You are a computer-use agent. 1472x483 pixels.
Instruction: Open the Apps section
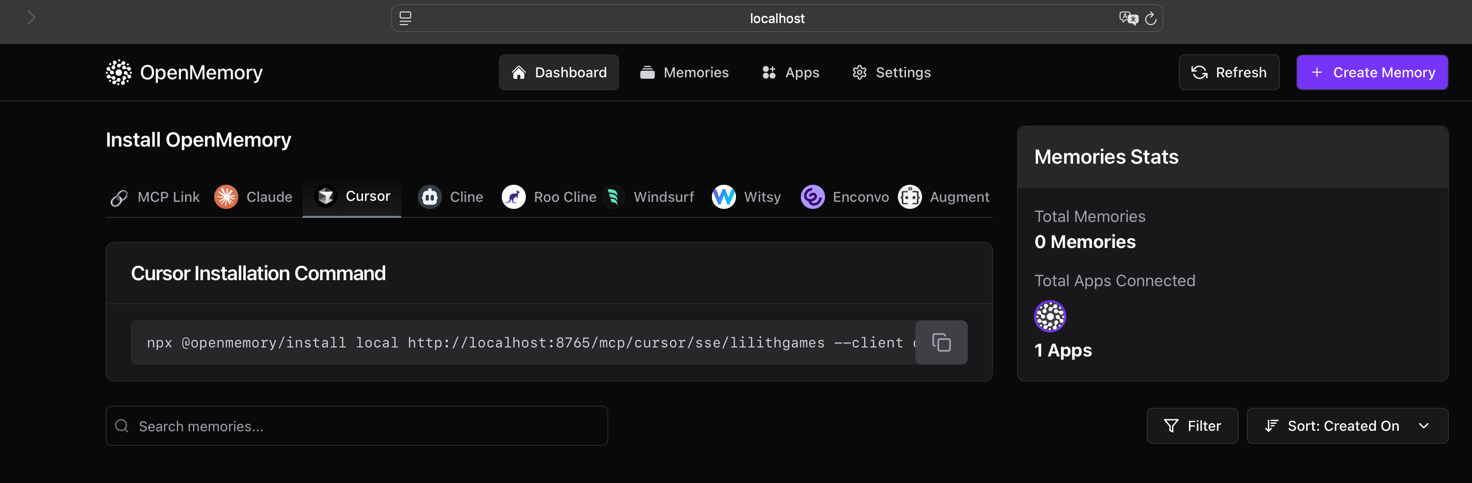pos(790,72)
